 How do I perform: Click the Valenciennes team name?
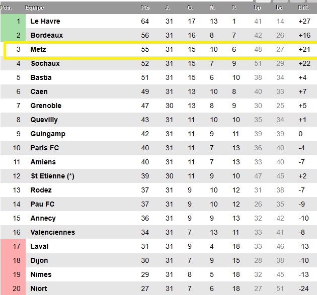pyautogui.click(x=52, y=232)
